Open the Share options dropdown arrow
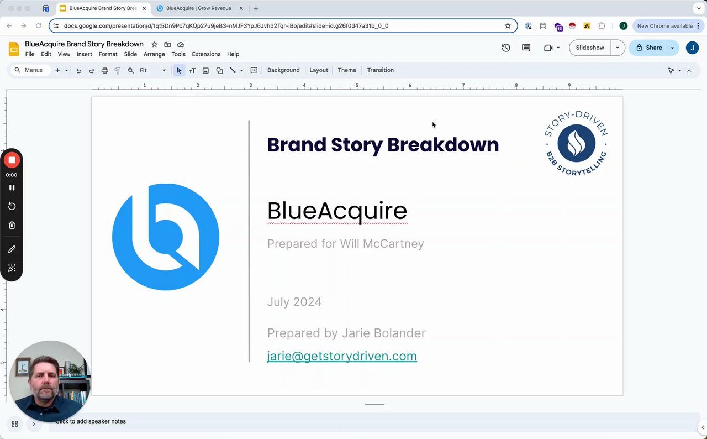This screenshot has height=439, width=707. pos(672,48)
